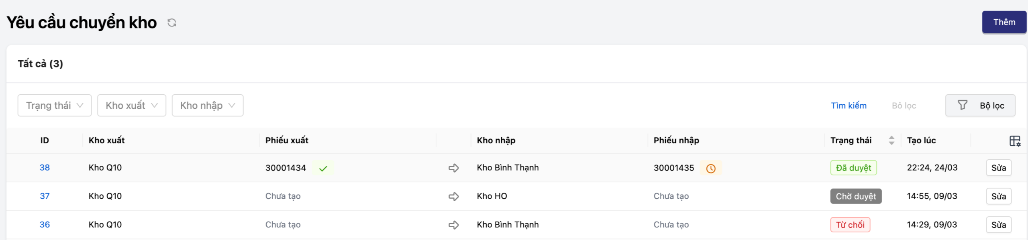Click the green checkmark next to 30001434
The height and width of the screenshot is (240, 1028).
(x=323, y=169)
